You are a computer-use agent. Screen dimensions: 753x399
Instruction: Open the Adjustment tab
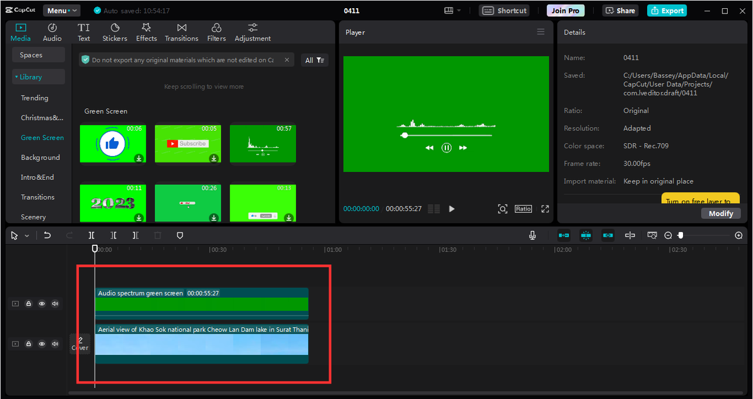(x=253, y=32)
